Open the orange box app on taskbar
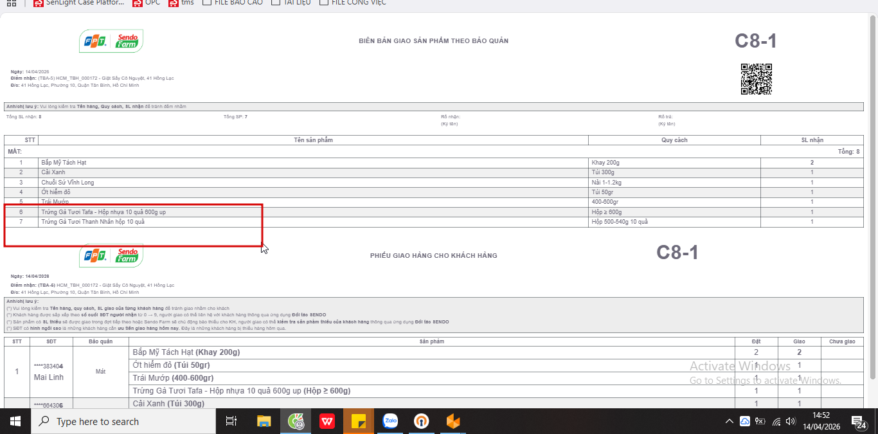 pos(453,422)
